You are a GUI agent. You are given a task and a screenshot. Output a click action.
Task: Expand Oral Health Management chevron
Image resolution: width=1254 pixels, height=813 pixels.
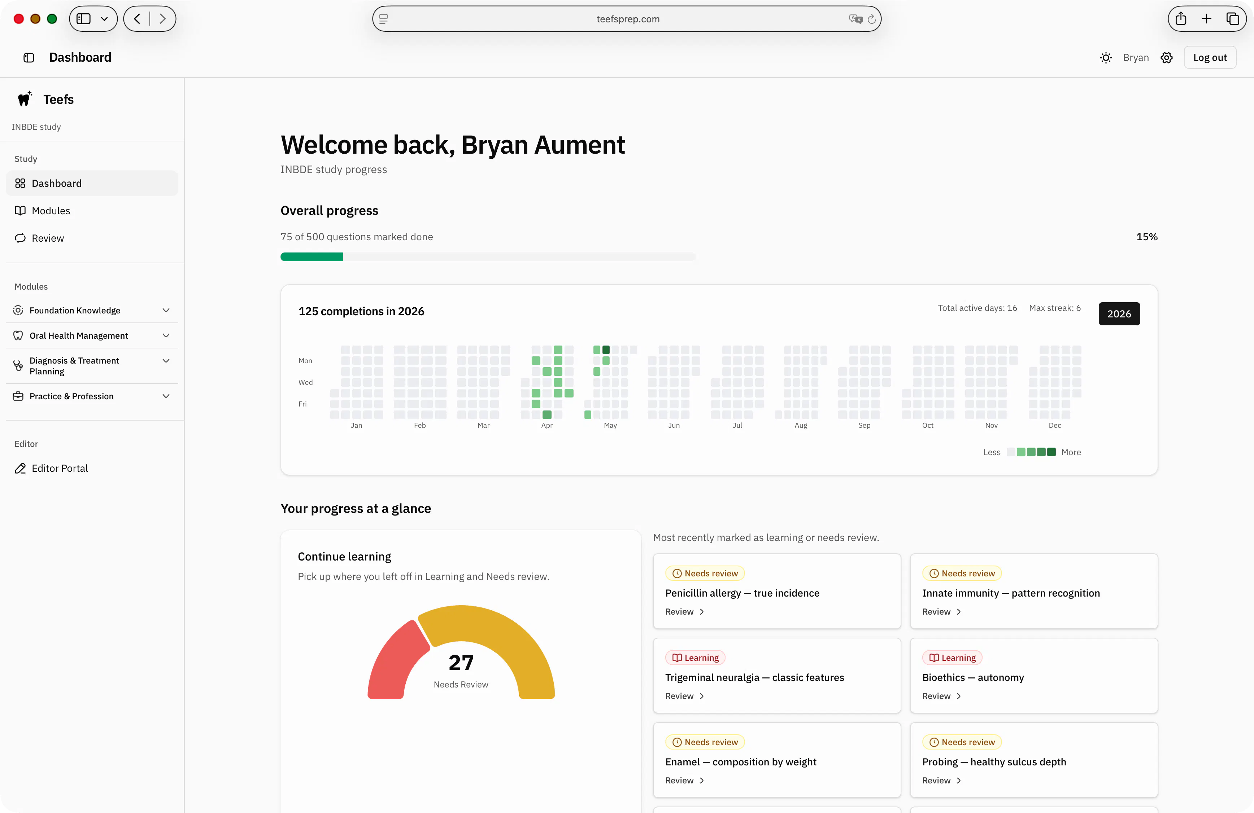166,335
